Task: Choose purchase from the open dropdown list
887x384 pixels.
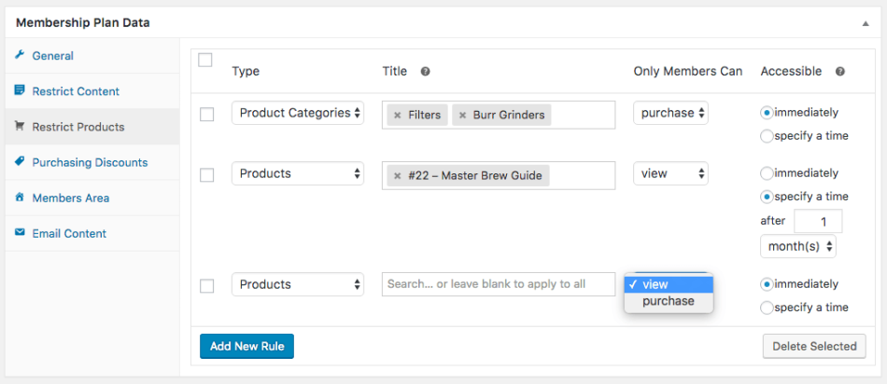Action: point(668,302)
